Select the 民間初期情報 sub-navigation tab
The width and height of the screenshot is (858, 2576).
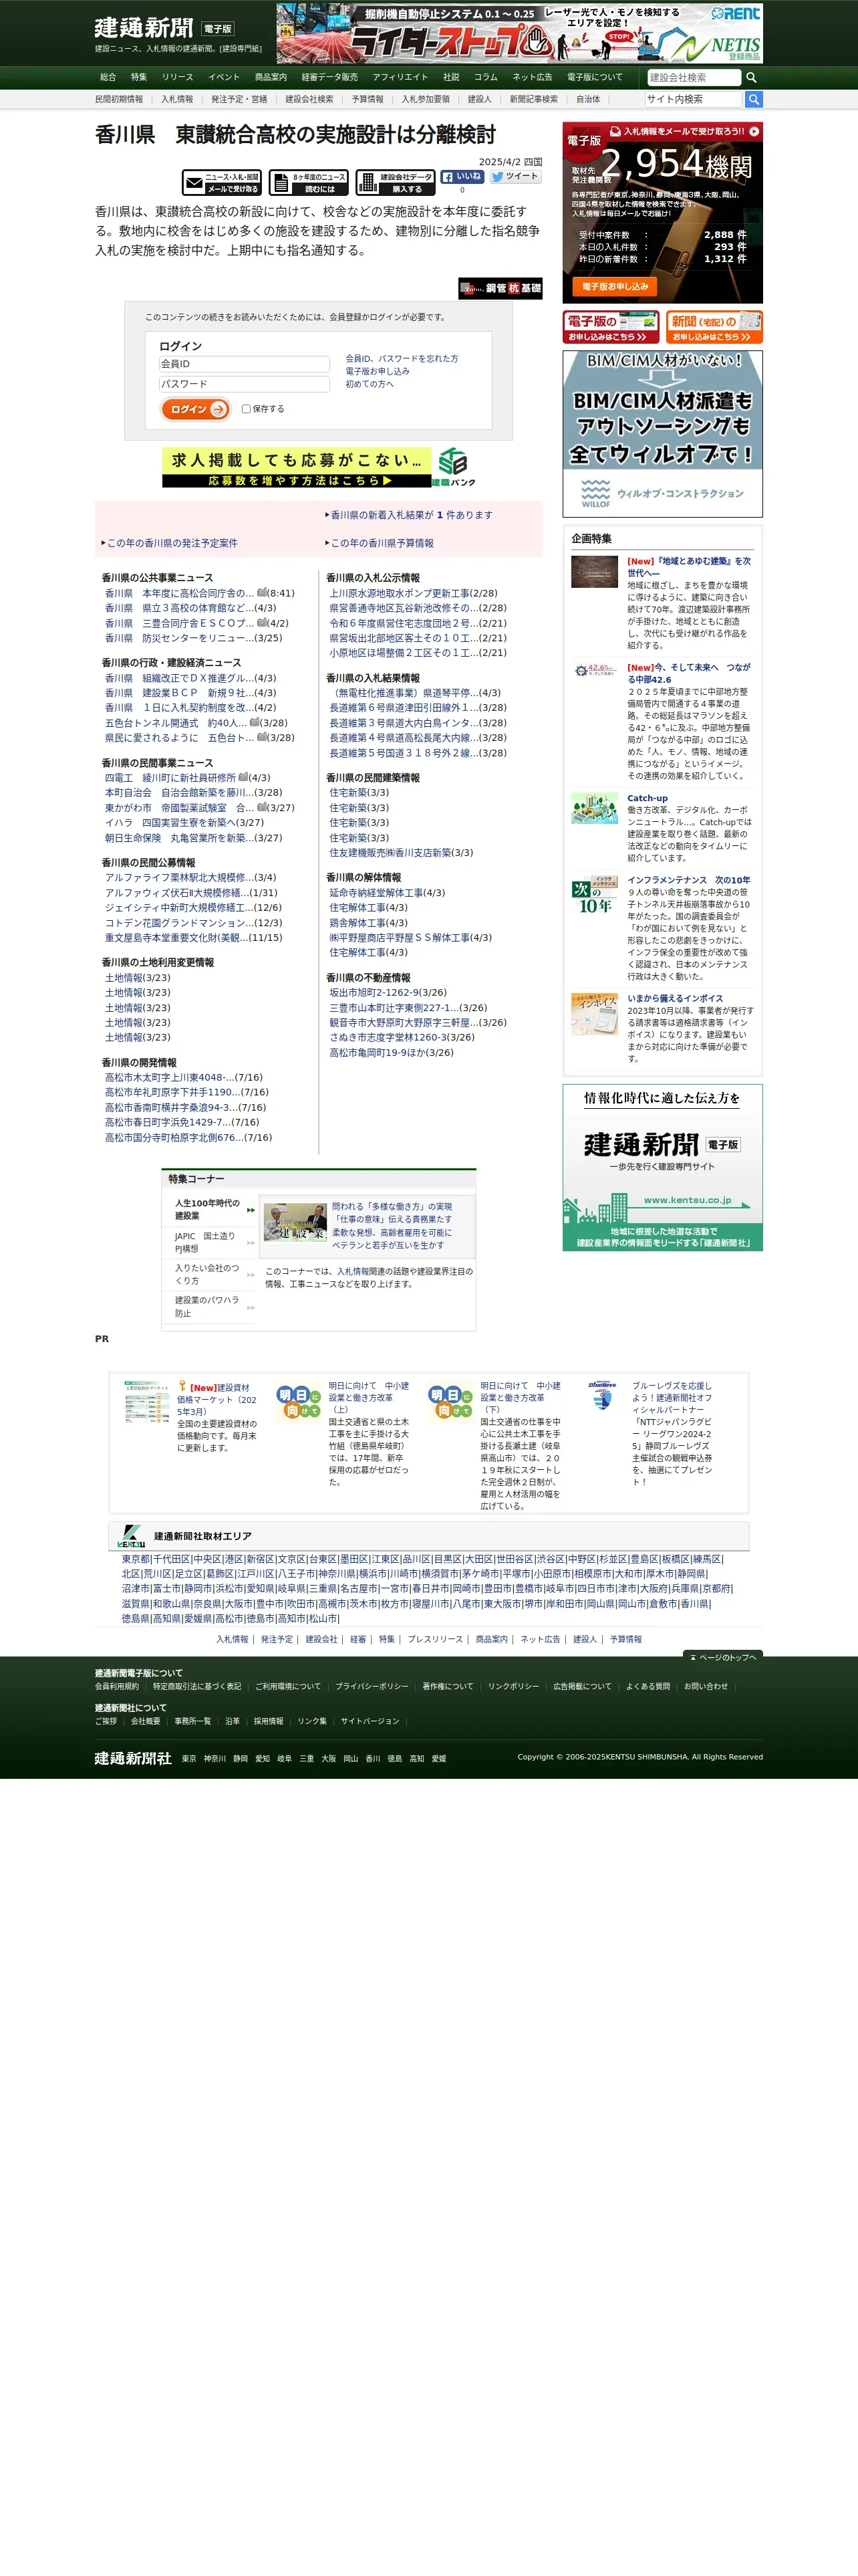coord(119,99)
